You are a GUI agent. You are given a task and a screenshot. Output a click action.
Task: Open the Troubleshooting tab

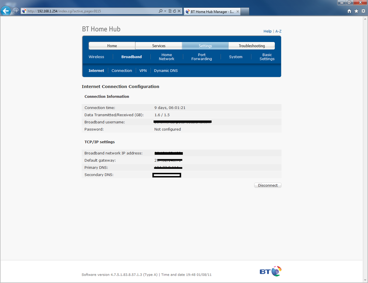(252, 46)
